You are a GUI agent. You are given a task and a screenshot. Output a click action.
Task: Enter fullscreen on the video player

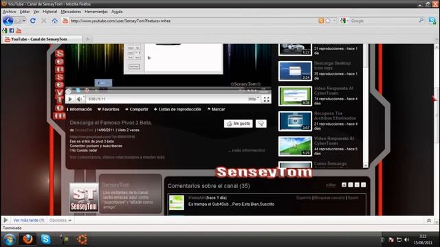(266, 99)
